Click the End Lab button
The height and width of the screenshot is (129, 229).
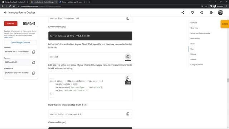[x=11, y=24]
